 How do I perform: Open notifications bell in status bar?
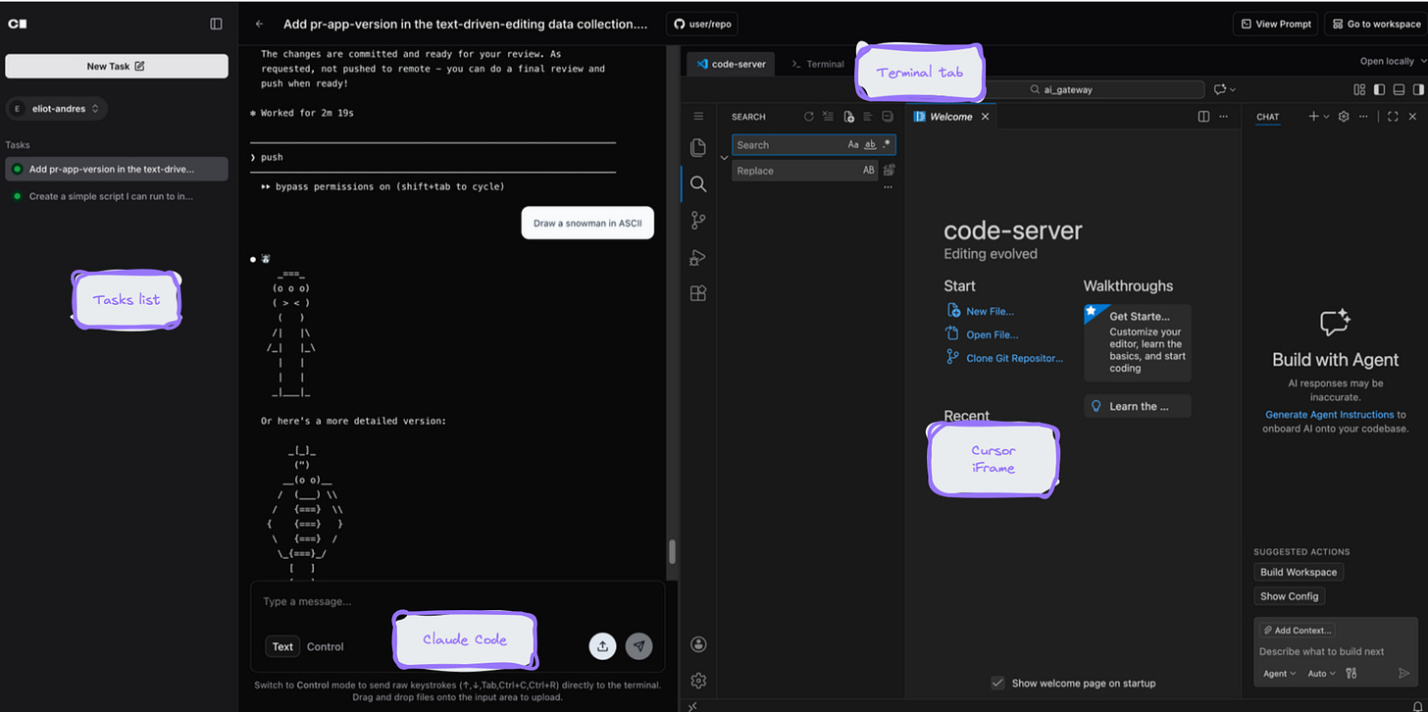click(1415, 706)
